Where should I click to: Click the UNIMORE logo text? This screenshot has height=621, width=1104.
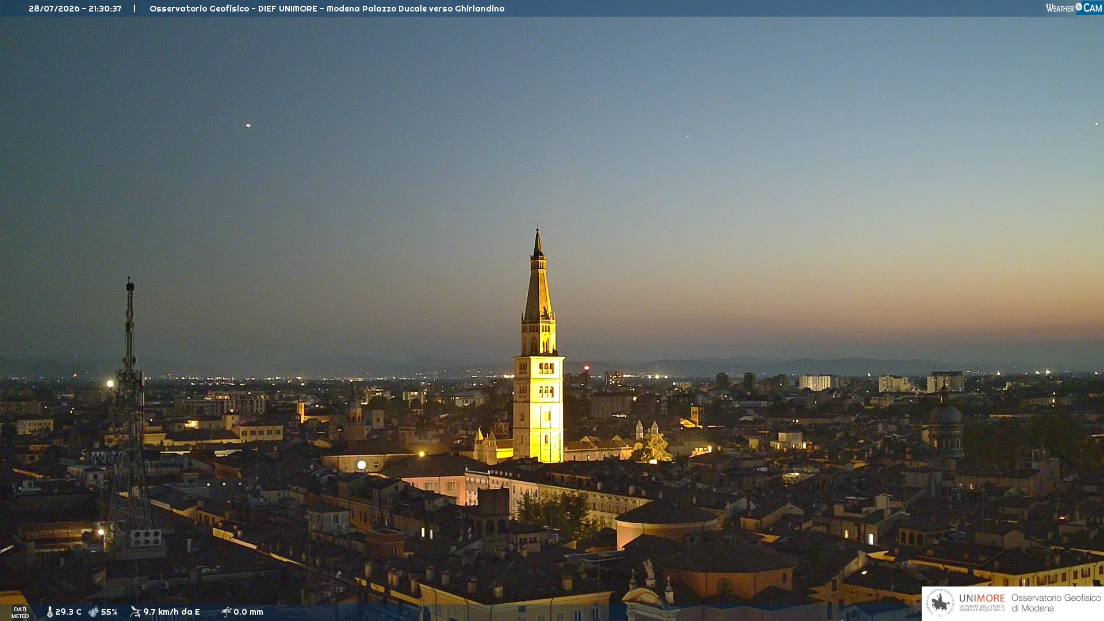[x=982, y=602]
